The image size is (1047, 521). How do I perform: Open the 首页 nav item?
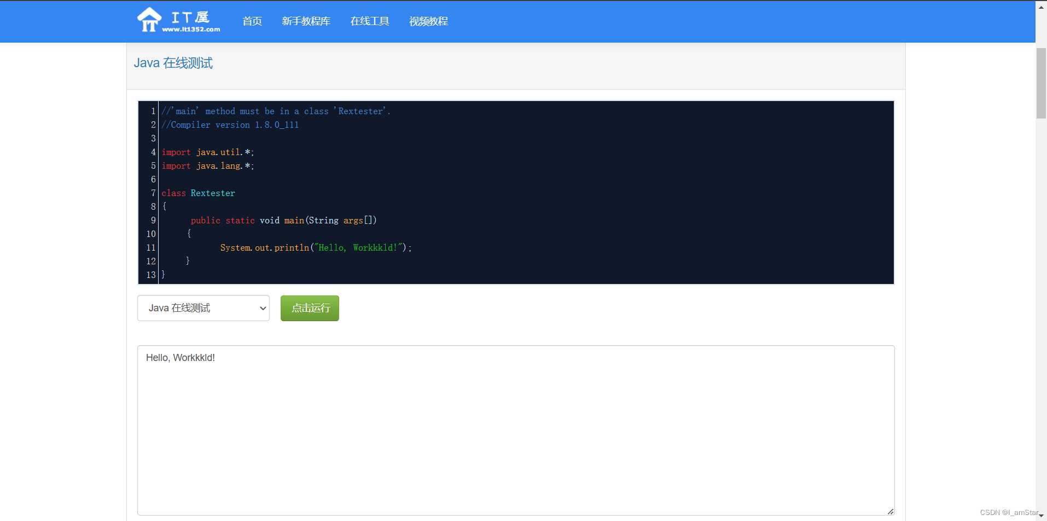252,21
